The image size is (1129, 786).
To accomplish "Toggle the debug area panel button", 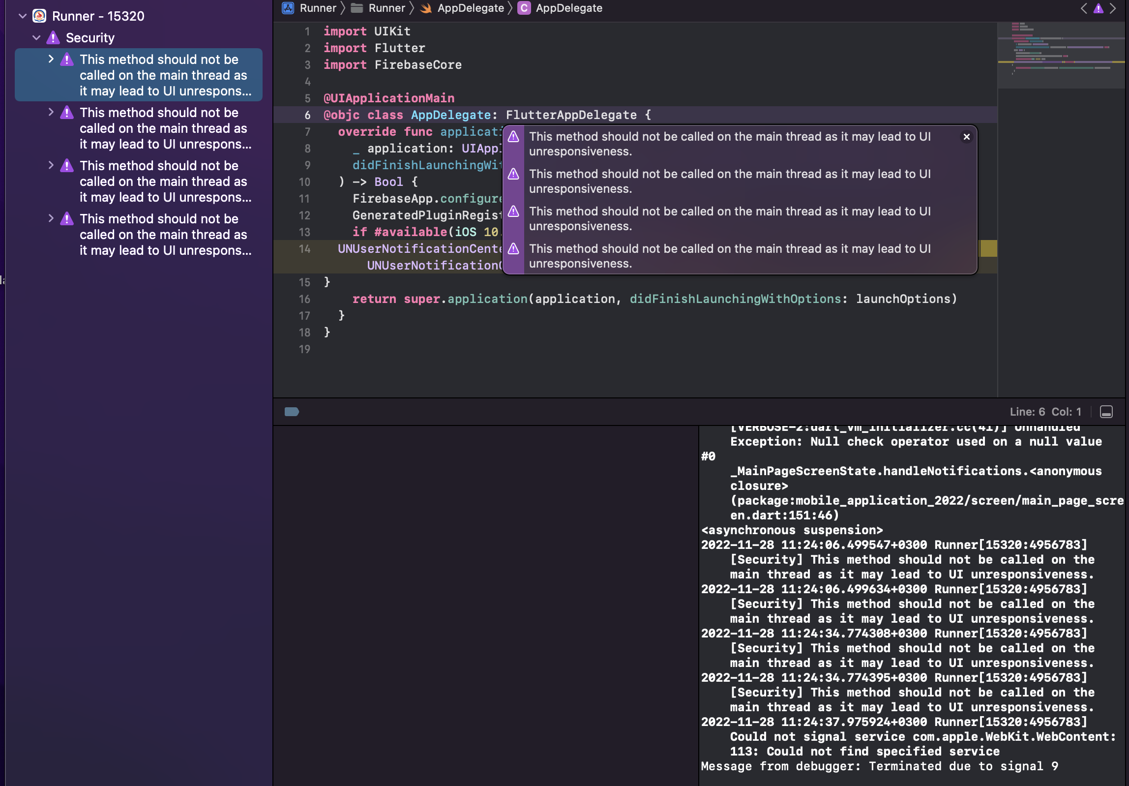I will point(1106,412).
